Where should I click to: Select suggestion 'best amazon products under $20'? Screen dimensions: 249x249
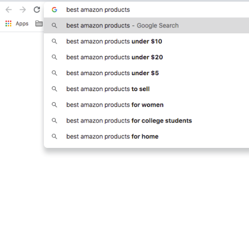[x=146, y=57]
